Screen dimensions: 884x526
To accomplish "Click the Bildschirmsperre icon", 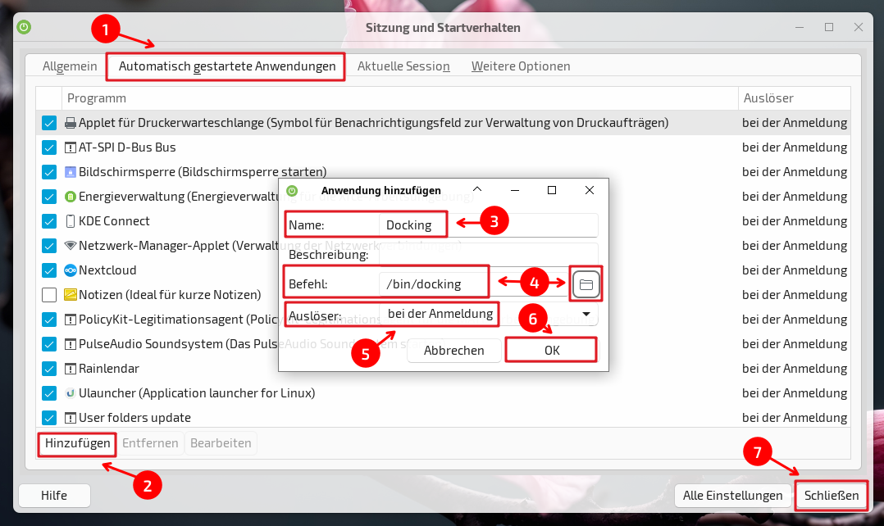I will [71, 172].
